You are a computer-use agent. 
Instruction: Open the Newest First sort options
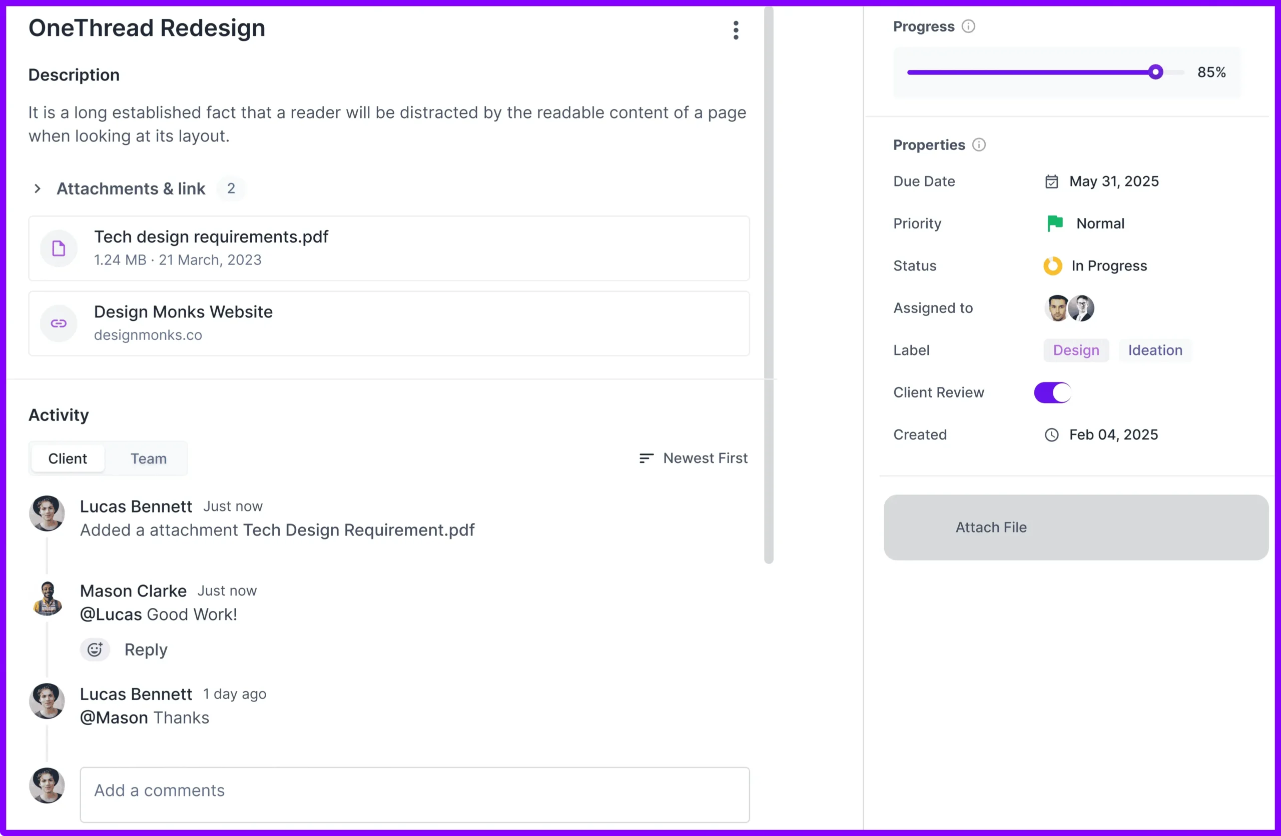(694, 458)
